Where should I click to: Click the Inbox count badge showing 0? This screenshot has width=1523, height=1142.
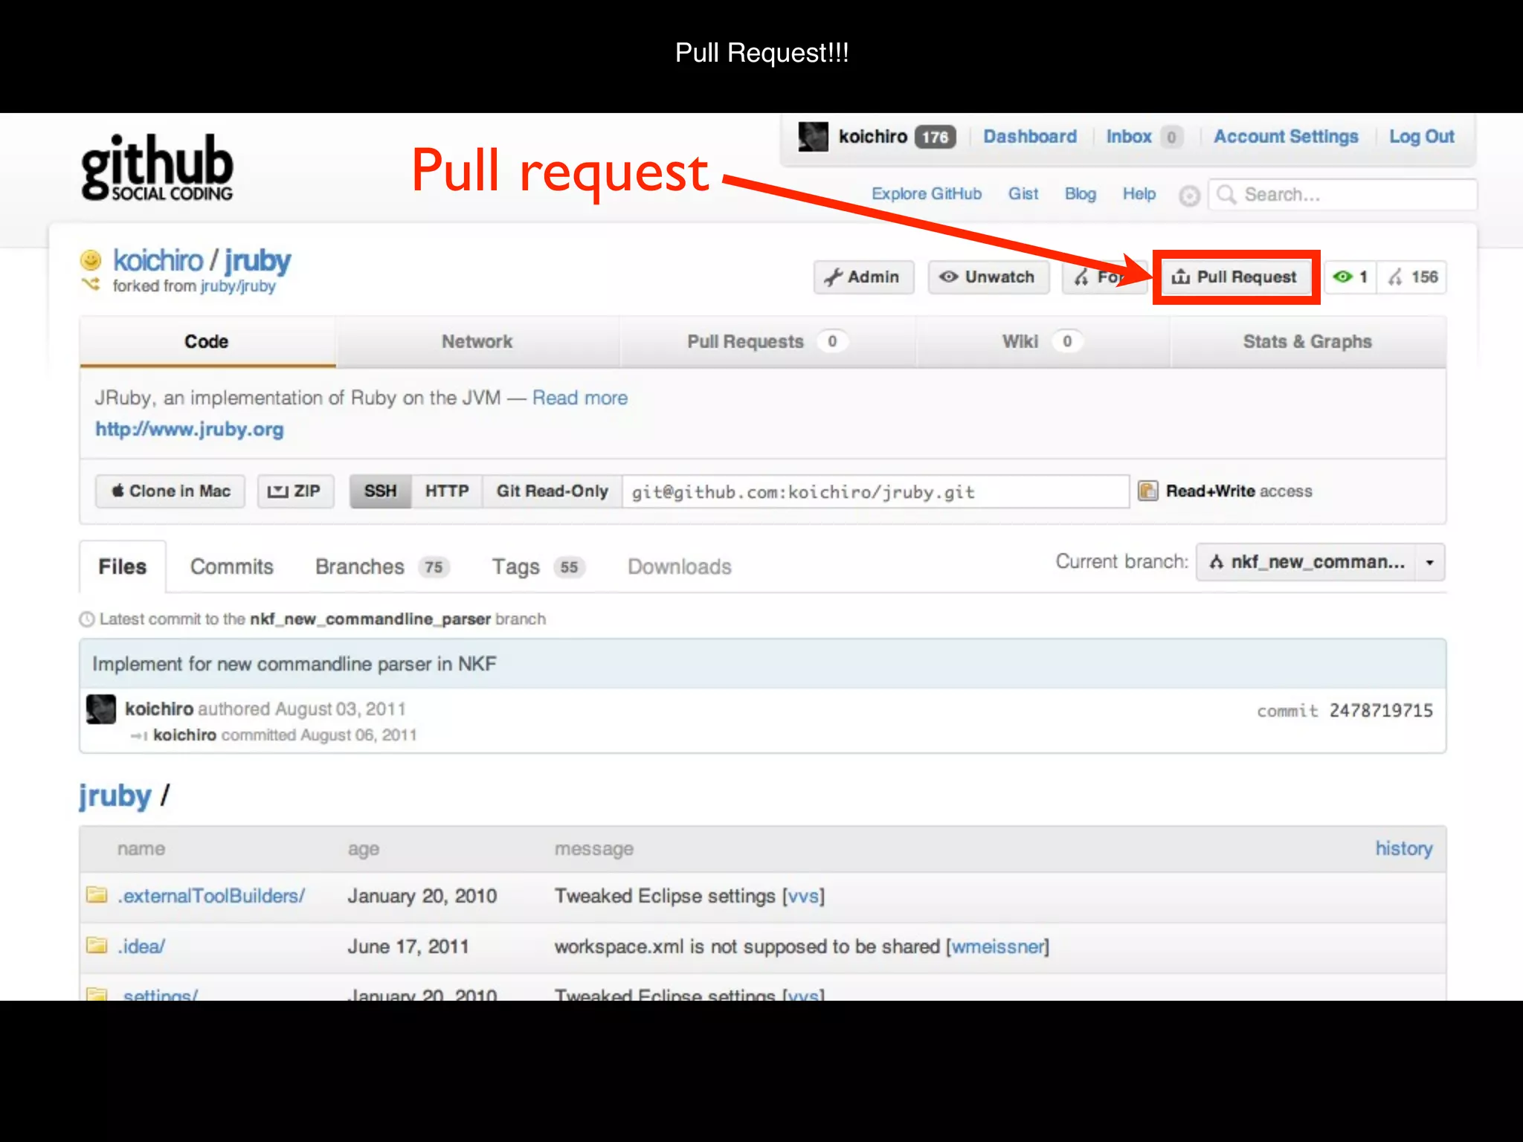(x=1171, y=137)
